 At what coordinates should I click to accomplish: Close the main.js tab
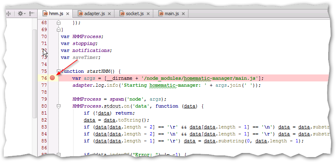[183, 14]
